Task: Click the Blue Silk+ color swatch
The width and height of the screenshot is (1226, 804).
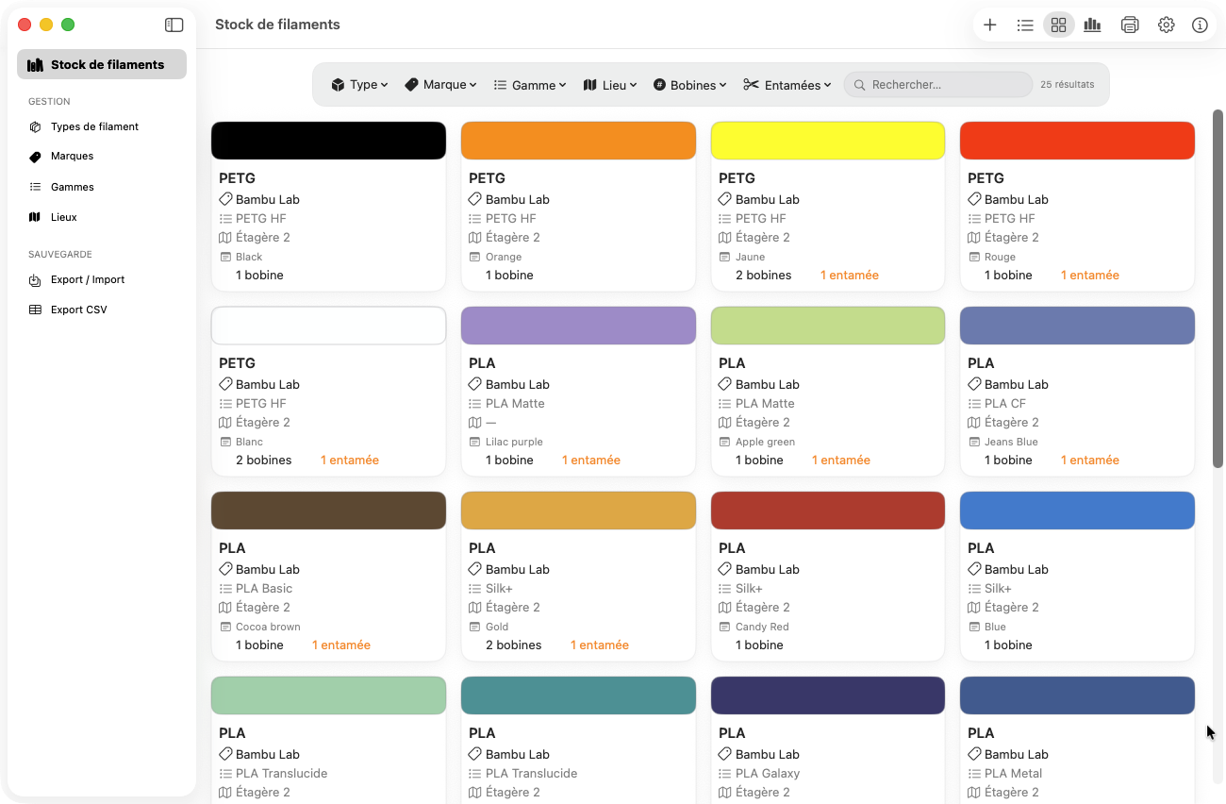Action: coord(1077,511)
